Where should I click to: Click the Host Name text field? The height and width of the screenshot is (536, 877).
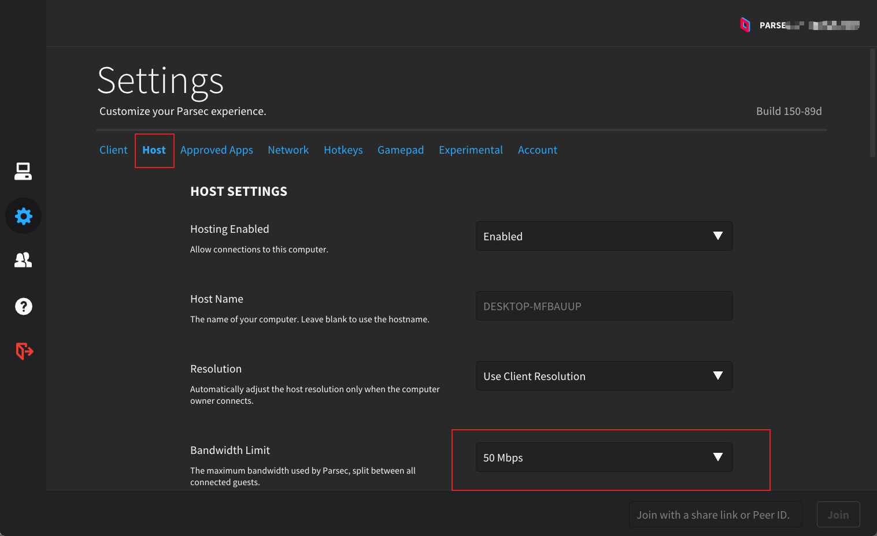[x=604, y=306]
